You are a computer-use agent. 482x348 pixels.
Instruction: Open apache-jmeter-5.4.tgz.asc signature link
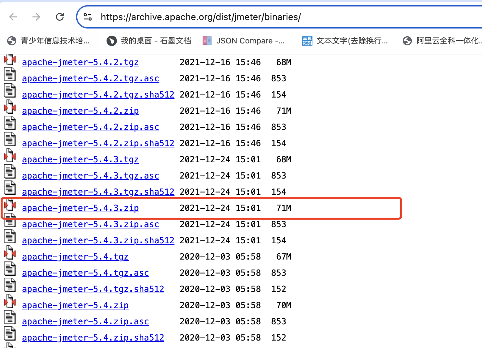(85, 273)
